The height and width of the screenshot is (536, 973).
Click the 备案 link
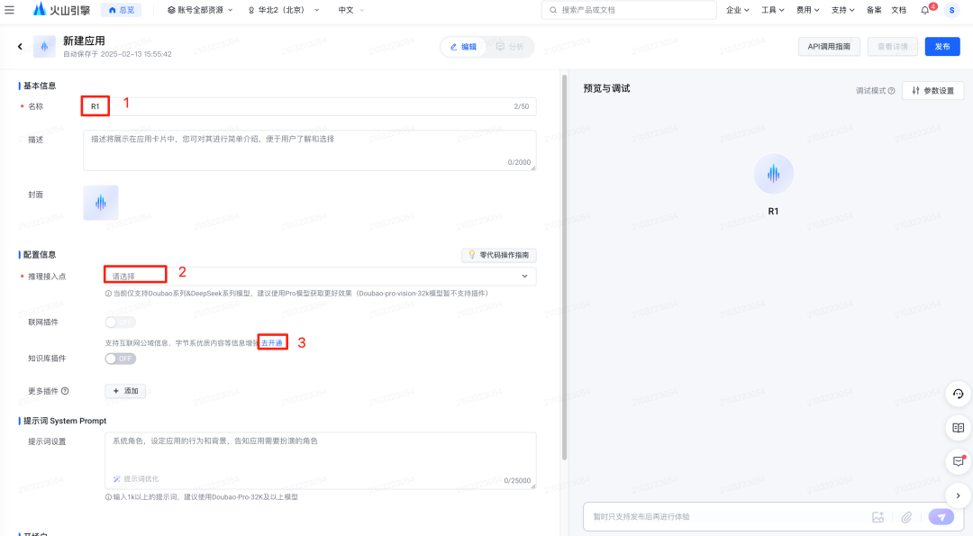874,10
